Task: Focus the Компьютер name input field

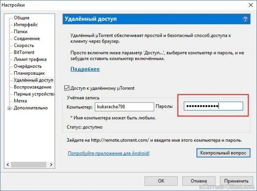Action: [125, 107]
